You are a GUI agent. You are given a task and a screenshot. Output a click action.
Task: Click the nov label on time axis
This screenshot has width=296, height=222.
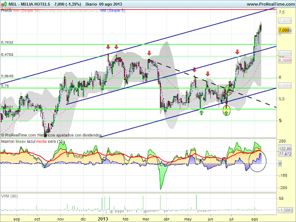(x=61, y=219)
